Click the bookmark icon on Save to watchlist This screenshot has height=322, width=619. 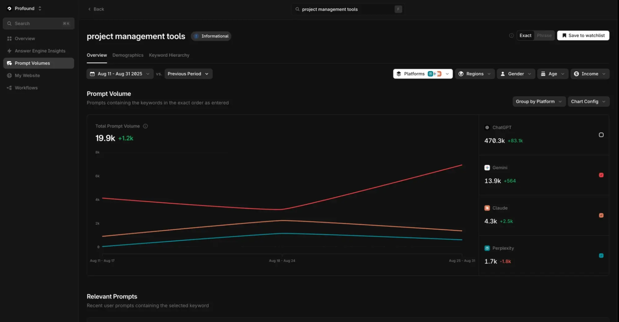click(564, 36)
